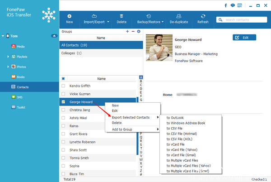This screenshot has width=271, height=182.
Task: Click the Edit button for George Howard
Action: (244, 38)
